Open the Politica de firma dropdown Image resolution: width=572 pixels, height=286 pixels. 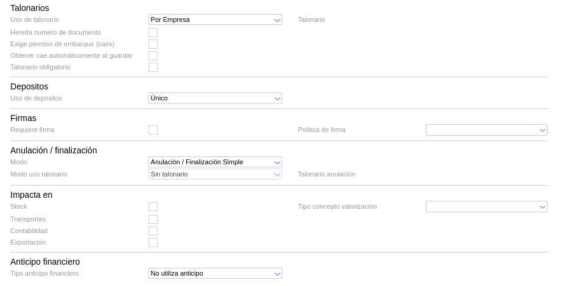[x=486, y=130]
